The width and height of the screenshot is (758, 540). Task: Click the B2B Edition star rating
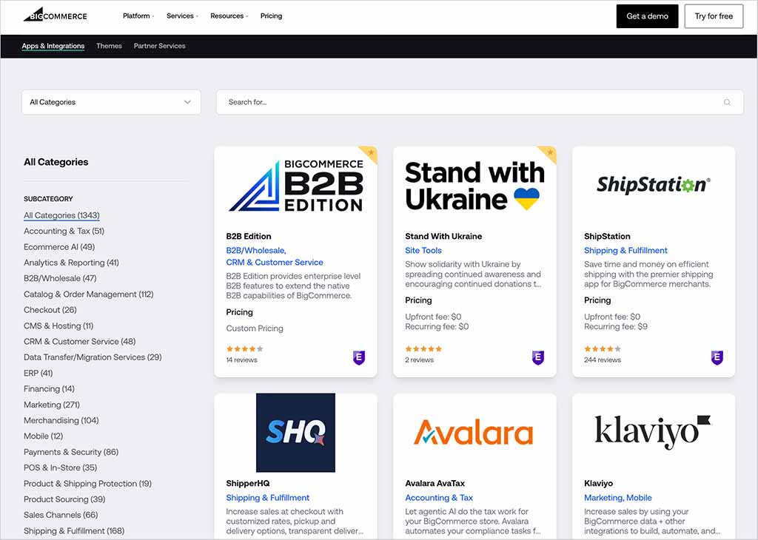click(x=244, y=348)
